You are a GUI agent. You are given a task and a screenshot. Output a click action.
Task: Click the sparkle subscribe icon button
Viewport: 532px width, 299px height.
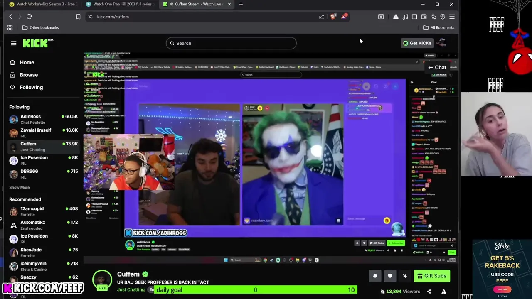click(405, 276)
